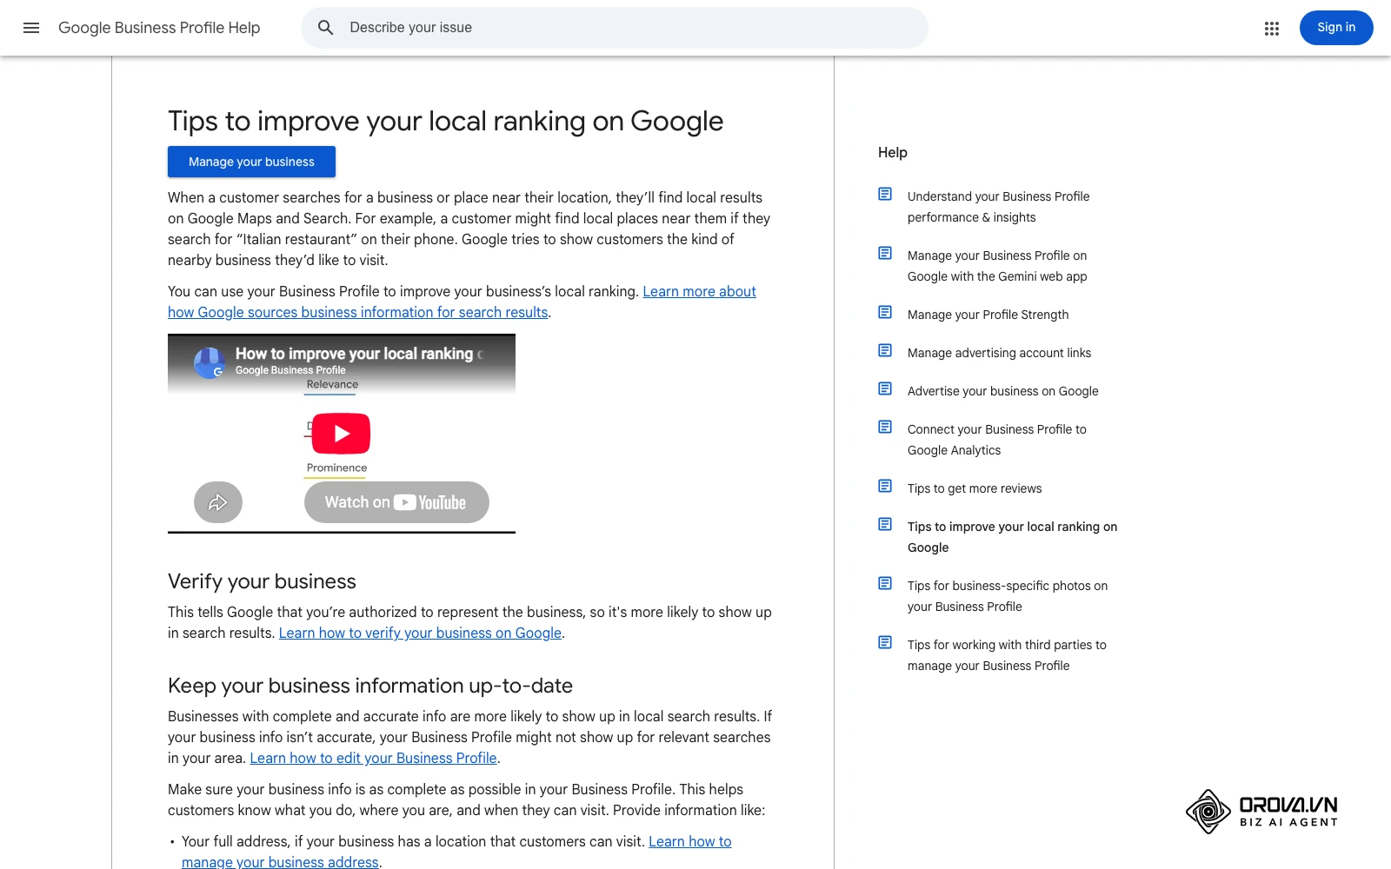Open Tips to get more reviews article
Viewport: 1391px width, 869px height.
click(x=975, y=488)
